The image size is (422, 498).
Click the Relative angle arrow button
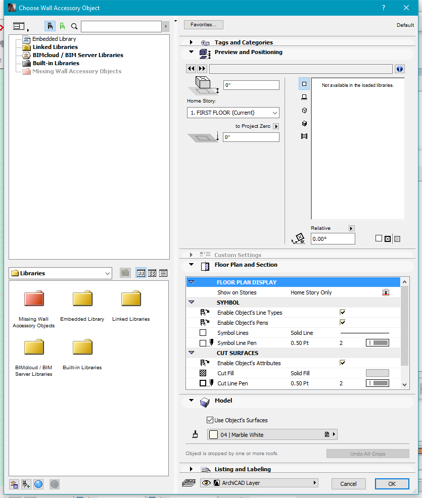click(x=351, y=228)
